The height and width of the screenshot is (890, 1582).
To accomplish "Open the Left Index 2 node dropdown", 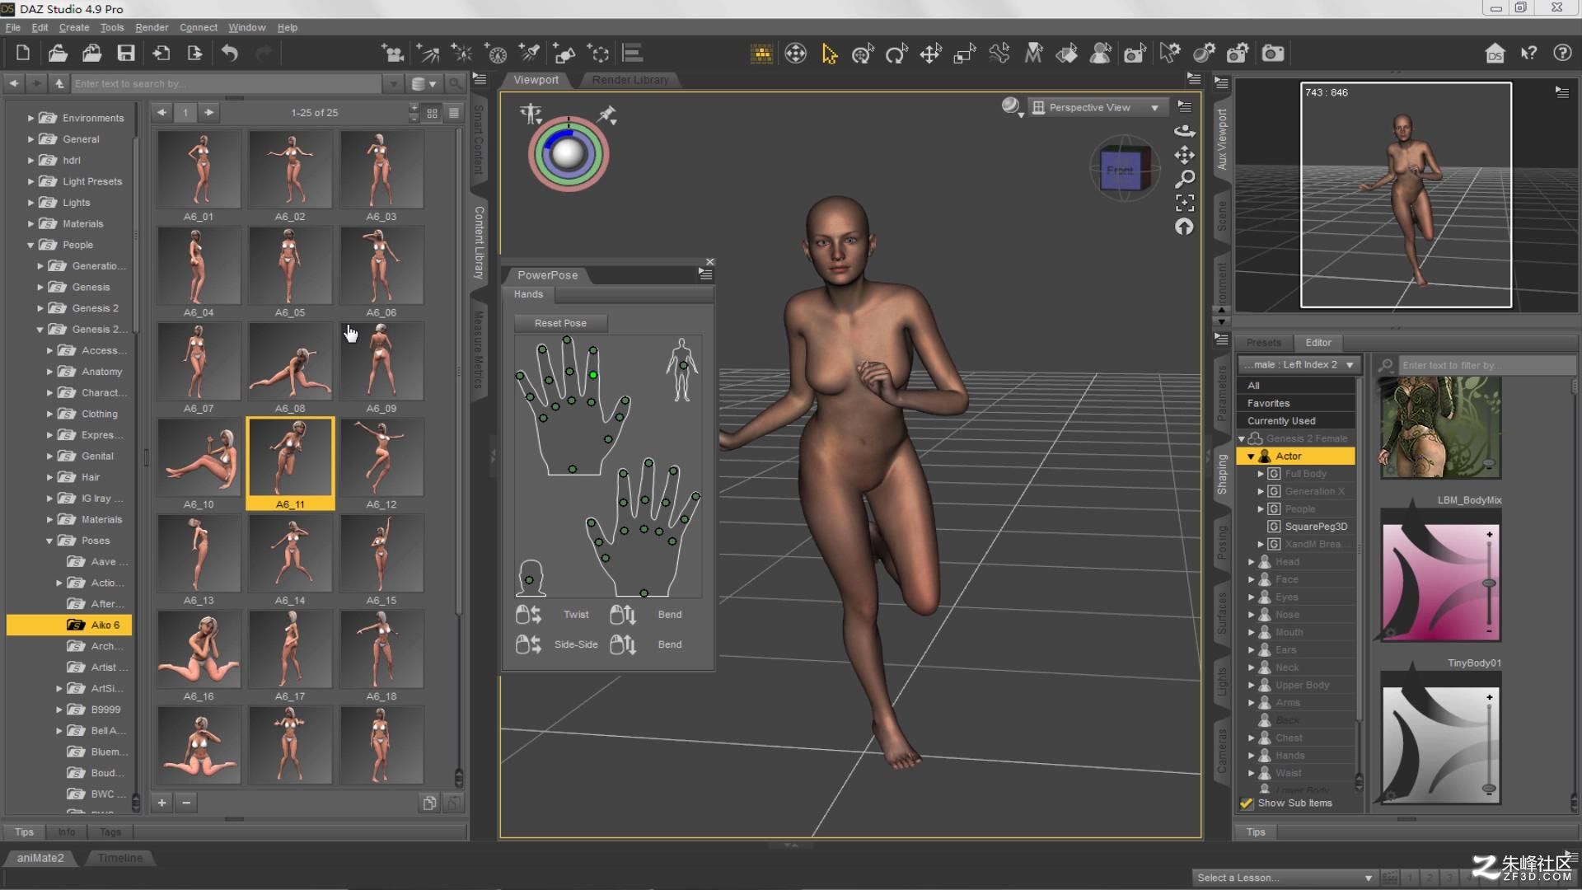I will 1299,364.
